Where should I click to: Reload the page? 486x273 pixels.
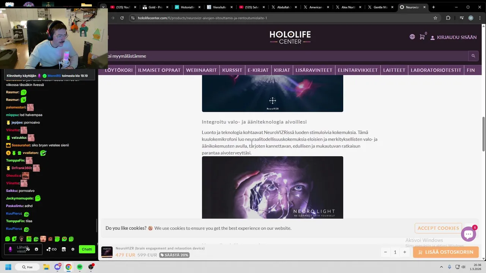(122, 18)
